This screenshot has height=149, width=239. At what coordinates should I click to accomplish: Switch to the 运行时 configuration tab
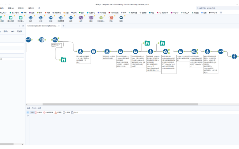[x=6, y=31]
